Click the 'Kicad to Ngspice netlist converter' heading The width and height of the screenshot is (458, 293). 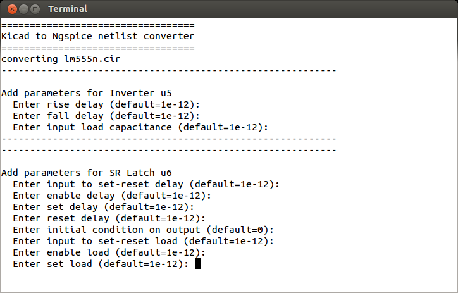point(98,36)
